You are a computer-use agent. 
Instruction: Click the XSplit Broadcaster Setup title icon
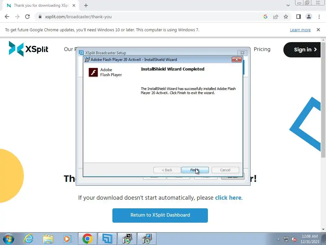[81, 53]
